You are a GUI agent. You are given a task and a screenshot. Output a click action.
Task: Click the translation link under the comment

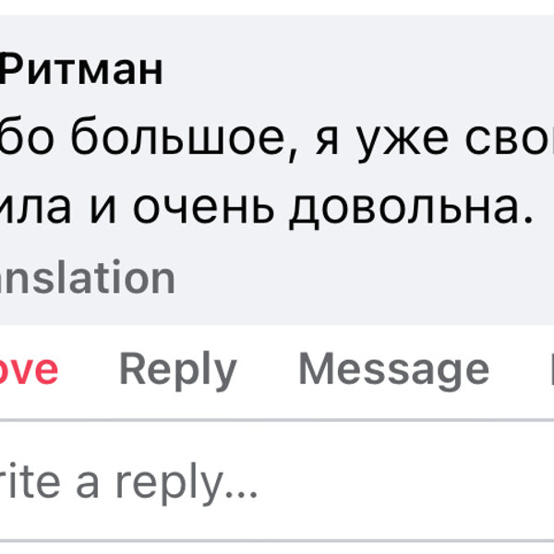88,278
